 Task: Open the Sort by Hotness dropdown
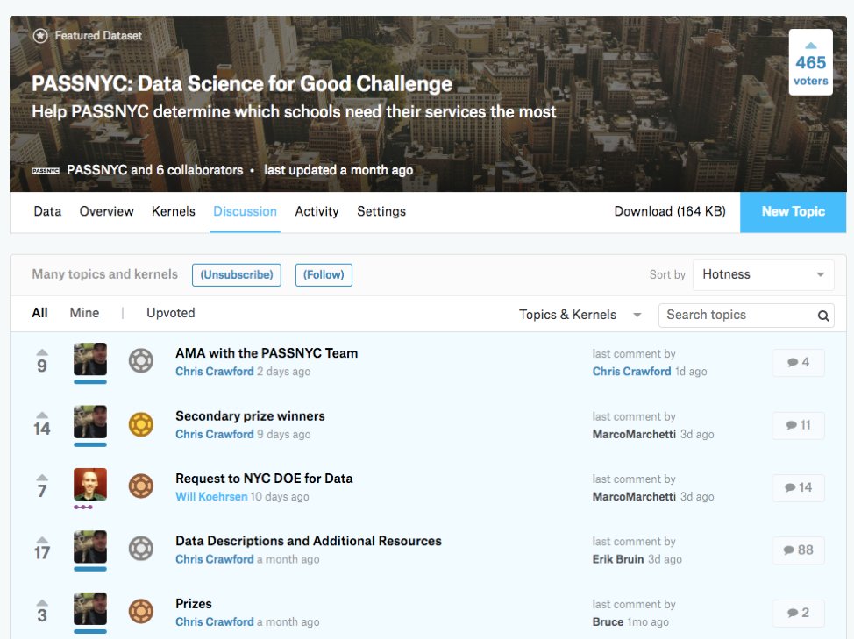pyautogui.click(x=763, y=275)
